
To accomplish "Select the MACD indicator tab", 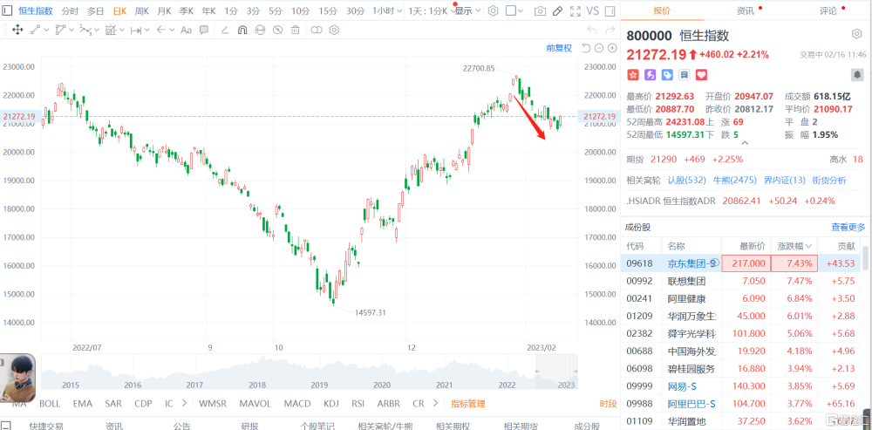I will (x=296, y=404).
